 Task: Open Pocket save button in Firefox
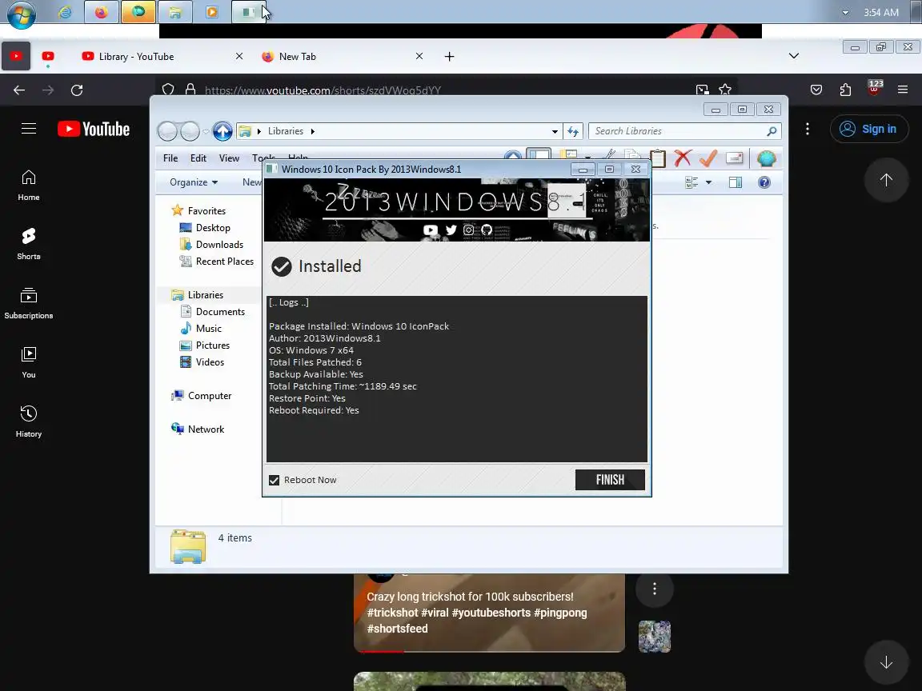816,90
